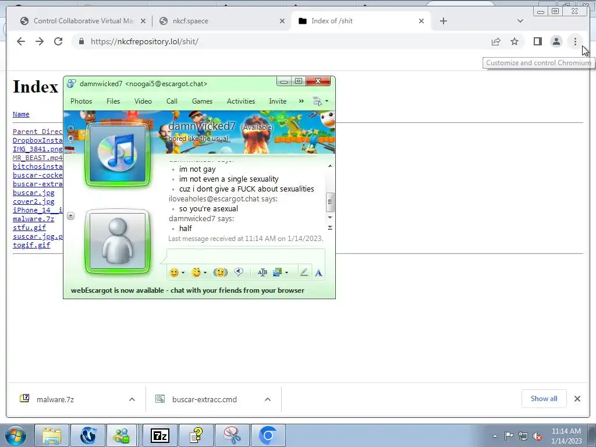Open the winks picker icon
596x447 pixels.
click(196, 272)
